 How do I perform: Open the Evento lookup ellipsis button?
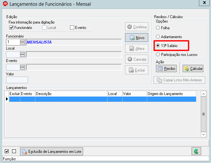(22, 67)
